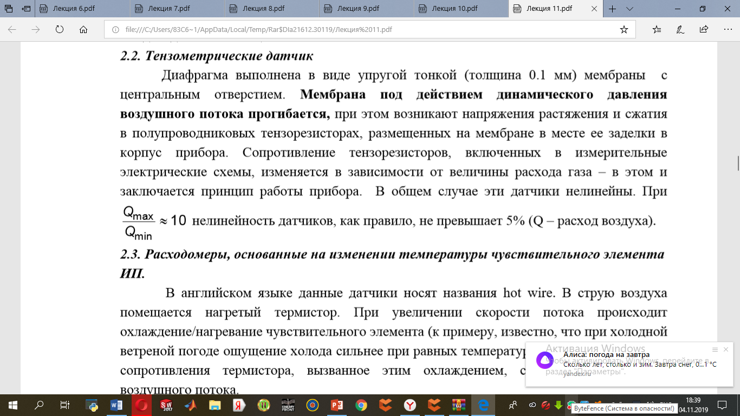Open the Yandex red Я app

[x=239, y=405]
